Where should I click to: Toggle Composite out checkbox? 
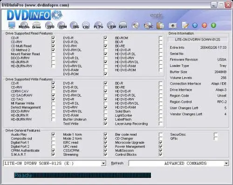coord(53,139)
